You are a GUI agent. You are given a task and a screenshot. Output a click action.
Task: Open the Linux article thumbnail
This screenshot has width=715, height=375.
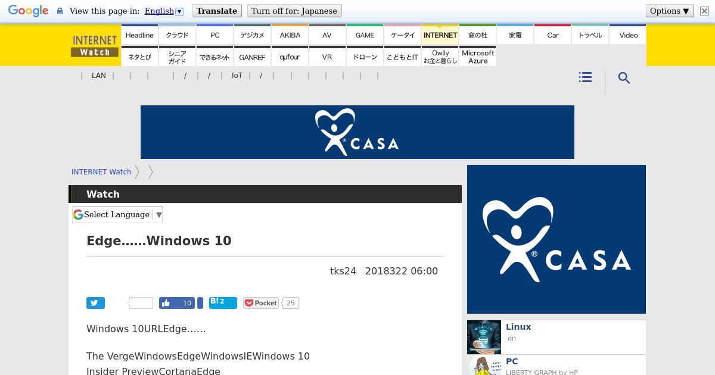pyautogui.click(x=484, y=337)
